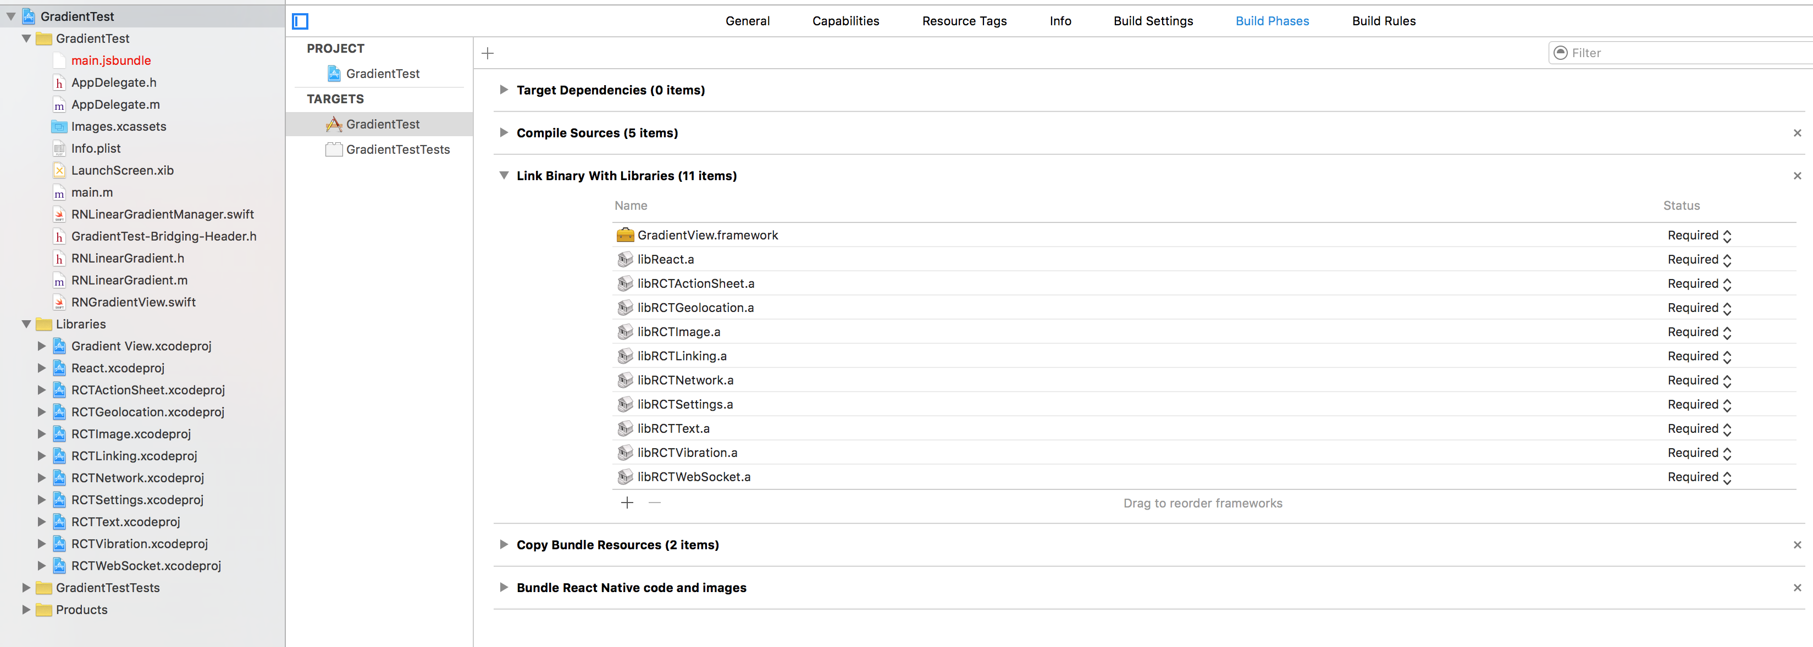Remove Copy Bundle Resources phase via X
Image resolution: width=1813 pixels, height=647 pixels.
[x=1797, y=545]
